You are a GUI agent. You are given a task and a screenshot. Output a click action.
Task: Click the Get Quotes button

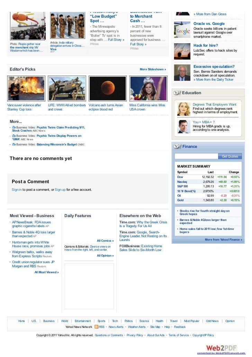230,156
